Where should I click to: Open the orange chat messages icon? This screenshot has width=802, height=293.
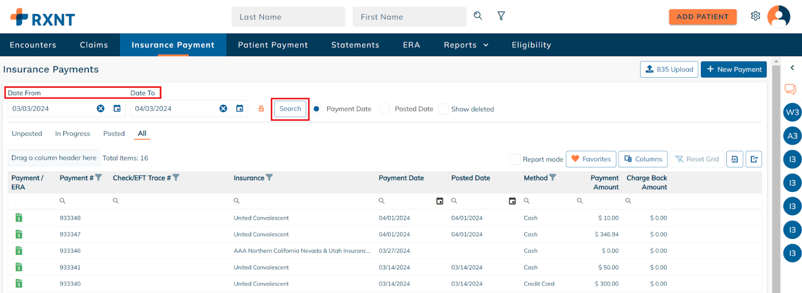(x=790, y=89)
